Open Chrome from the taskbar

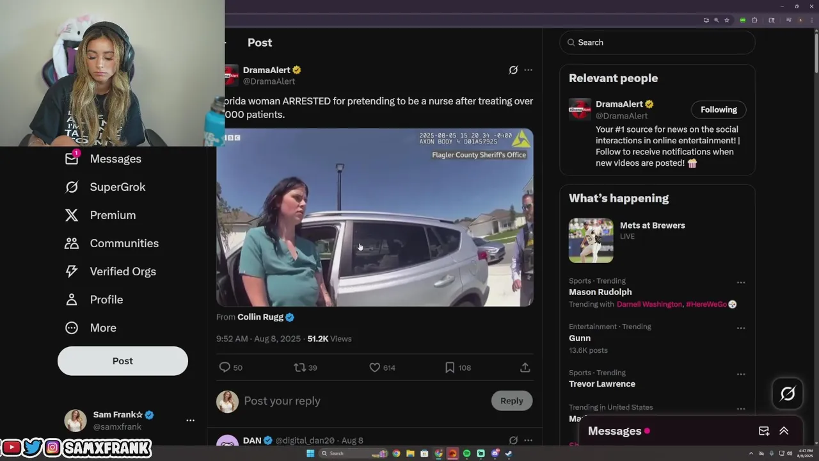(396, 453)
